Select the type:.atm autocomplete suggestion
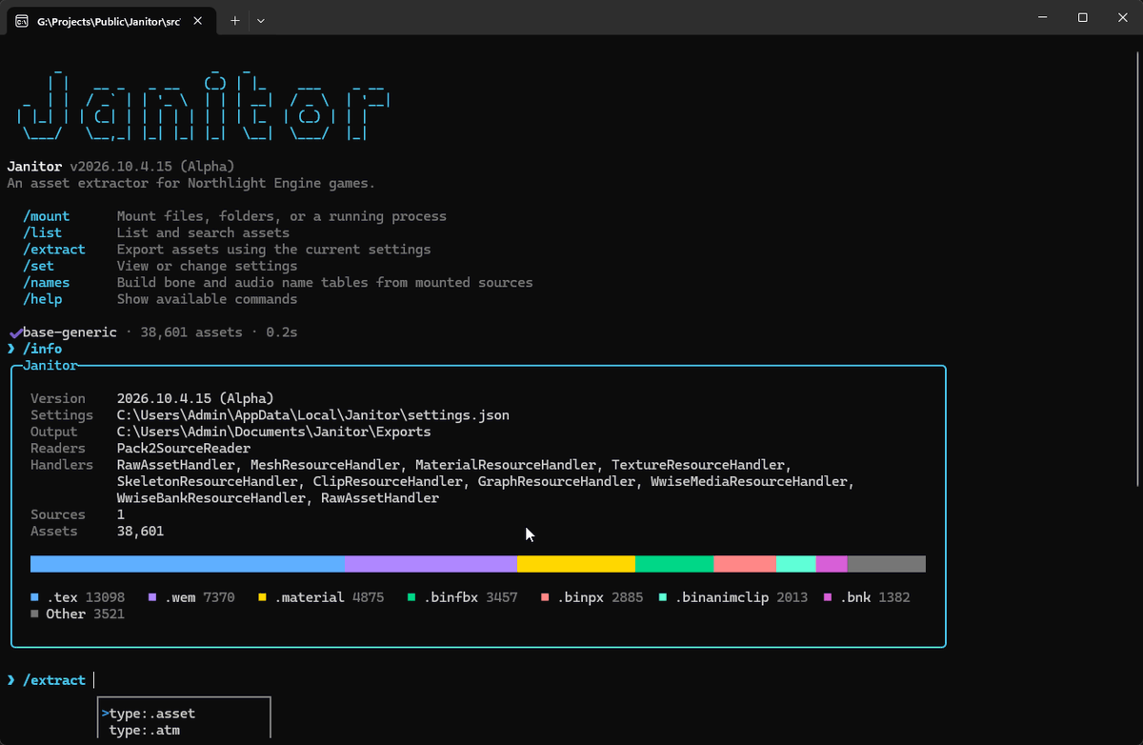Viewport: 1143px width, 745px height. pos(145,731)
